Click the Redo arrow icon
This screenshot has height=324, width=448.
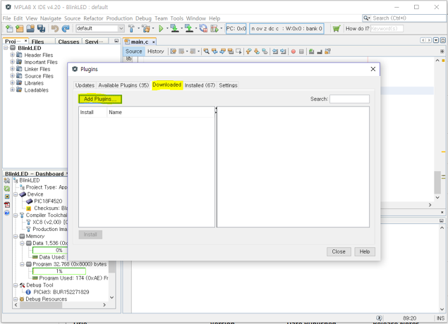pyautogui.click(x=66, y=28)
